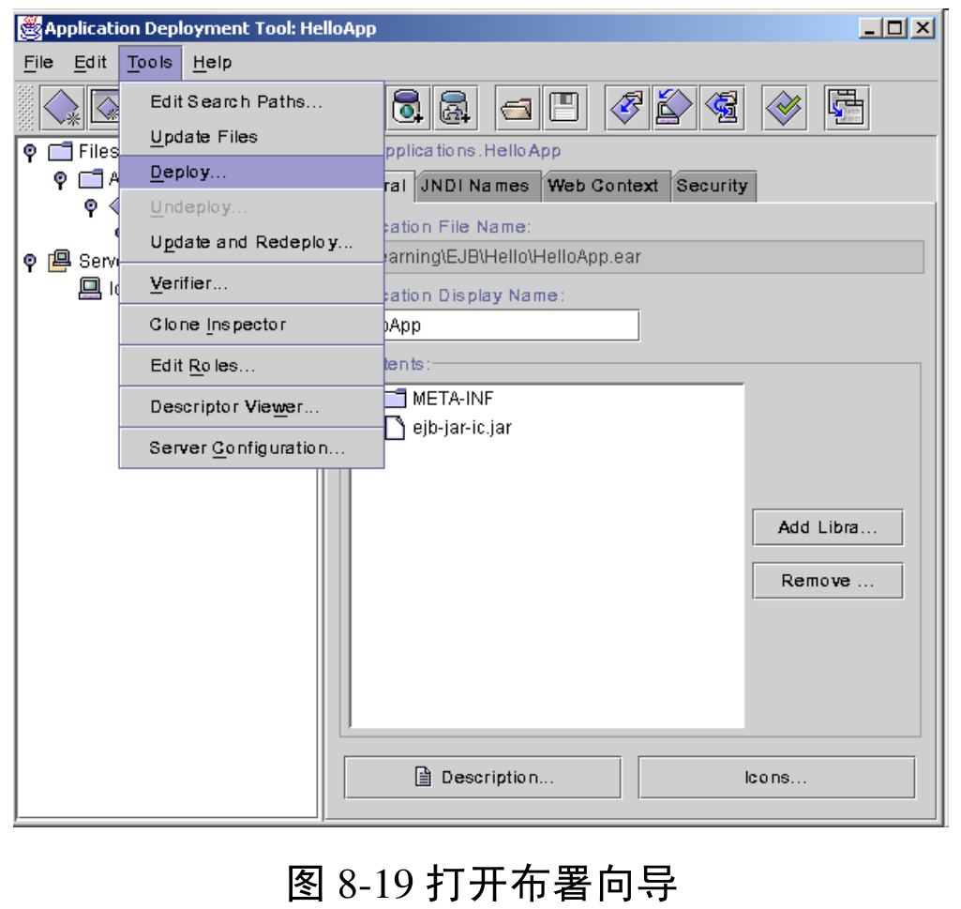Open Descriptor Viewer... from menu
Viewport: 961px width, 909px height.
[251, 407]
